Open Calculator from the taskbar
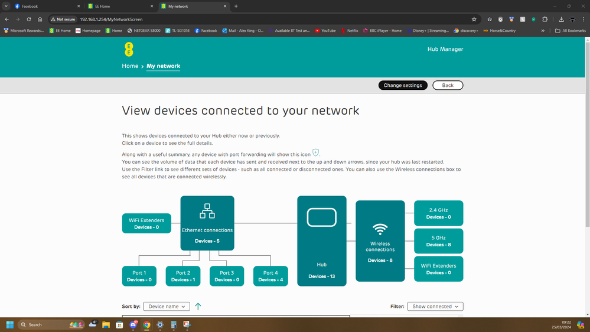The height and width of the screenshot is (332, 590). (174, 324)
